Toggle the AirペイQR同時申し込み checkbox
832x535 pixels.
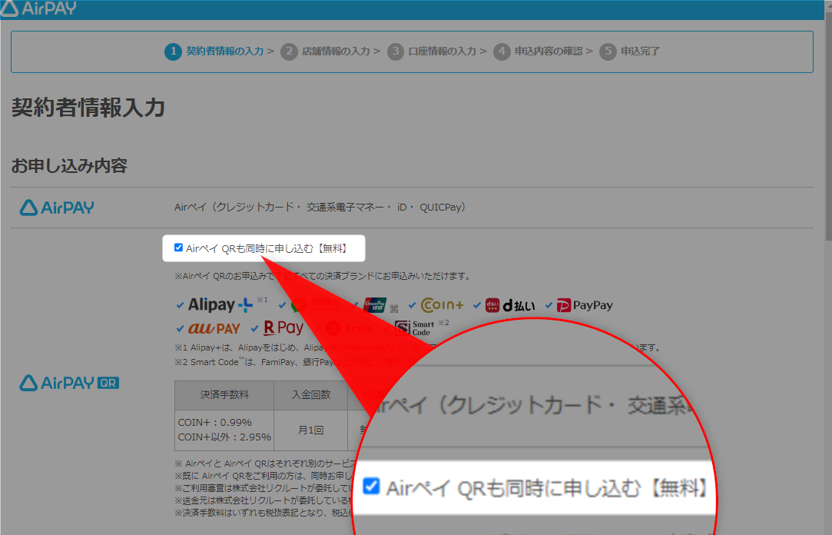178,247
